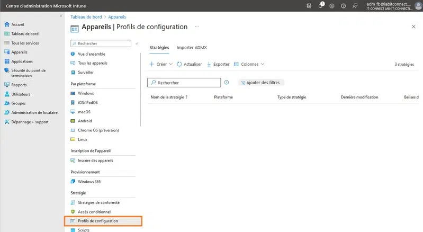
Task: Click the Actualiser button
Action: pyautogui.click(x=190, y=64)
